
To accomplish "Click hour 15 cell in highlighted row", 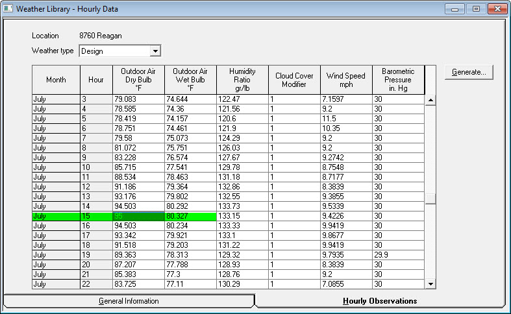I will click(96, 216).
